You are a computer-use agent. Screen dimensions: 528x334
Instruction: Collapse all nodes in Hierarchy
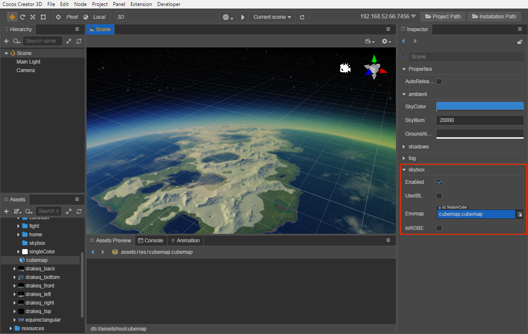pos(69,41)
